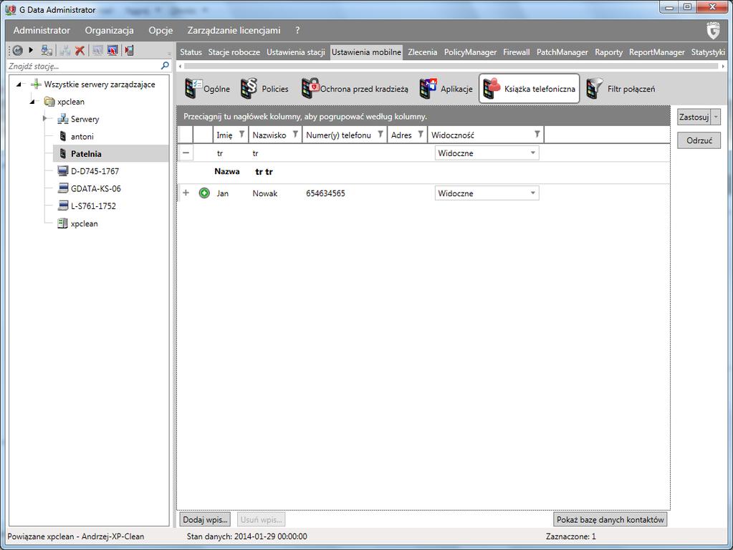
Task: Select the D-D745-1767 workstation
Action: 95,171
